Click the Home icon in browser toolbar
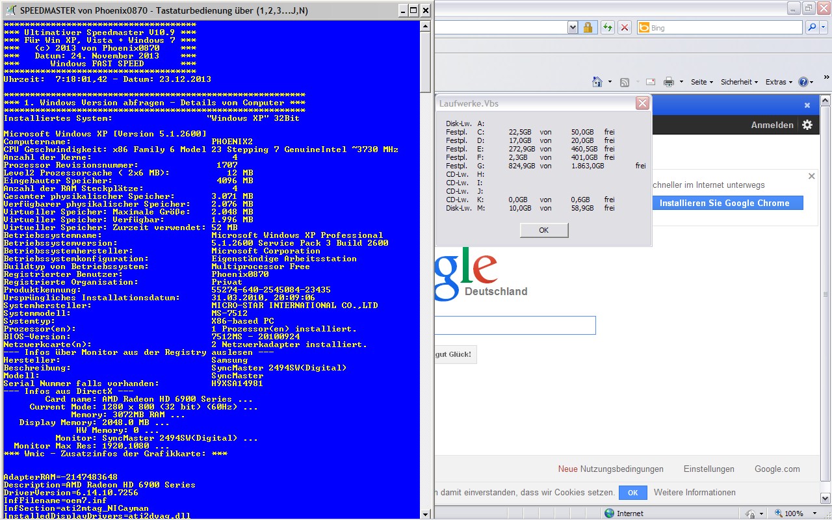The height and width of the screenshot is (520, 832). coord(597,82)
